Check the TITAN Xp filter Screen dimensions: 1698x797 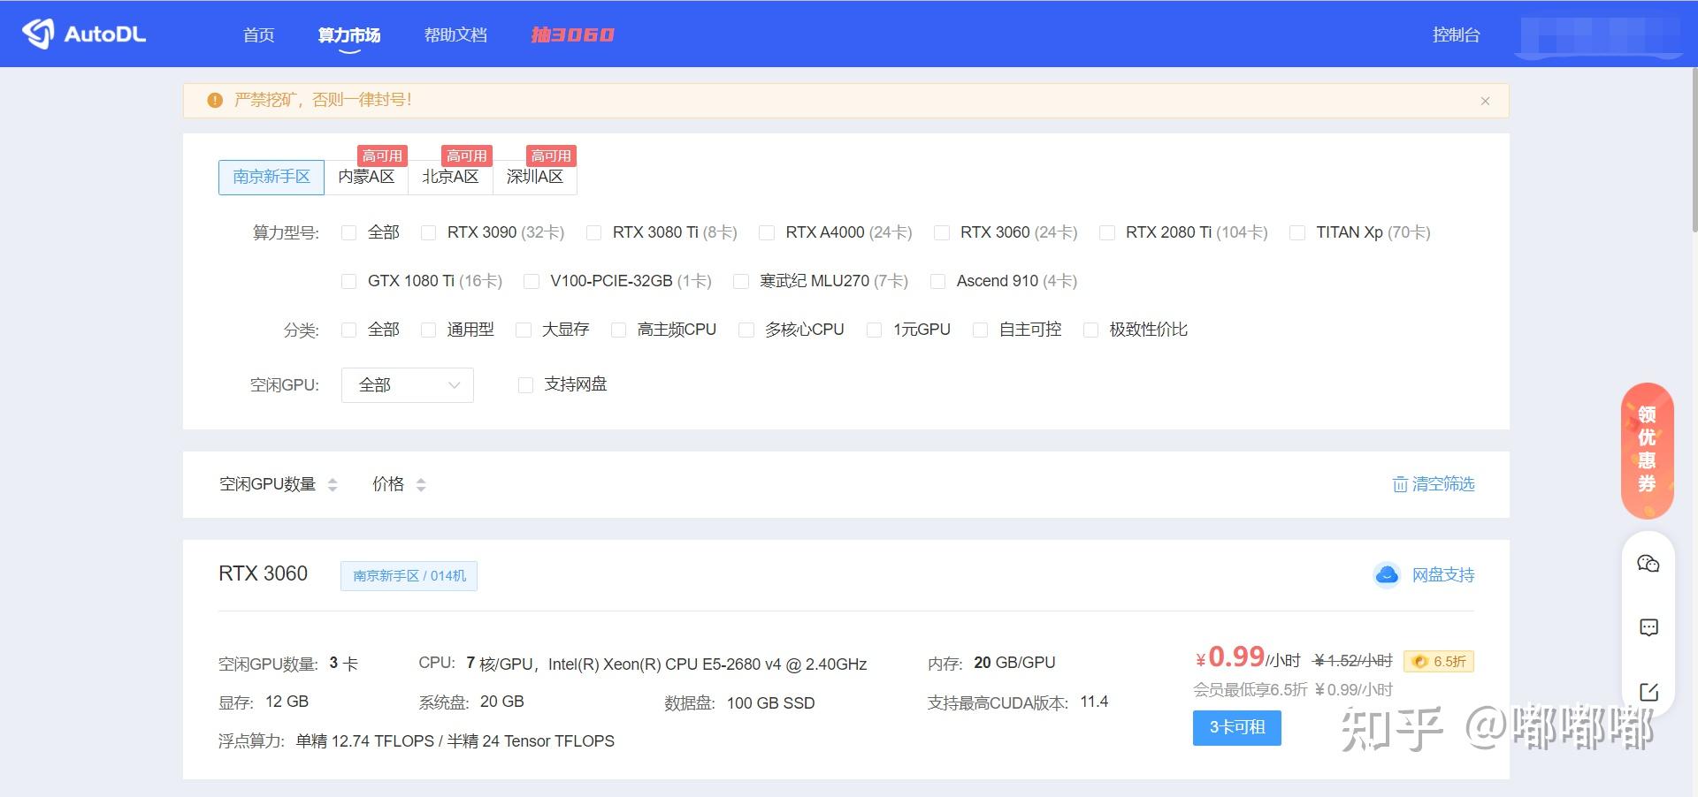pyautogui.click(x=1297, y=232)
